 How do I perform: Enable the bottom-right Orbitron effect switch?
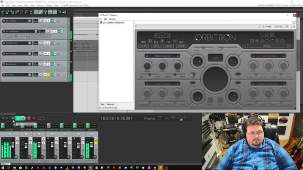pos(238,83)
